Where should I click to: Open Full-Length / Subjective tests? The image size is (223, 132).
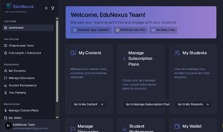click(x=28, y=53)
